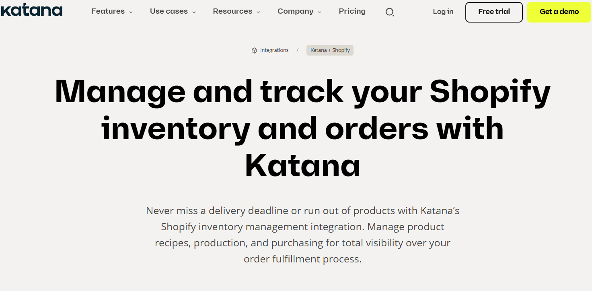Select the Katana + Shopify breadcrumb chip

[x=330, y=50]
